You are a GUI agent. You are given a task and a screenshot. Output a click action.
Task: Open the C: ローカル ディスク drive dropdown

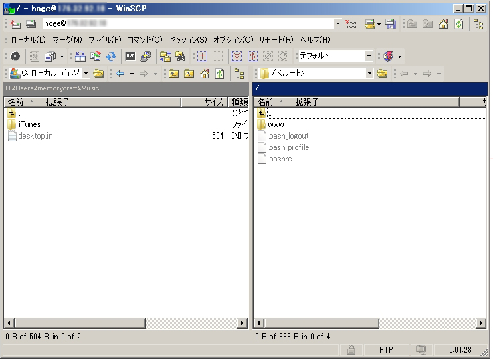pos(86,73)
